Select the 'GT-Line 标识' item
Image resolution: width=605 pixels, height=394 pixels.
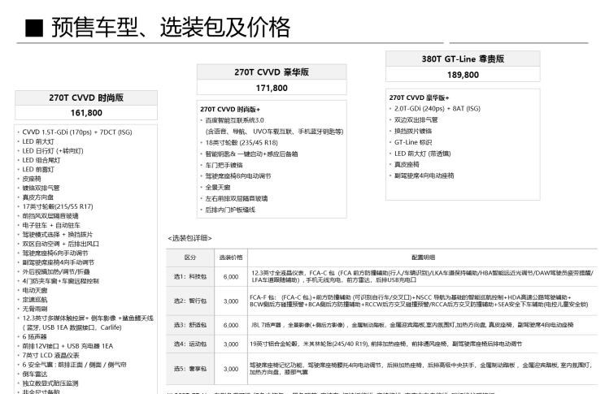coord(413,142)
